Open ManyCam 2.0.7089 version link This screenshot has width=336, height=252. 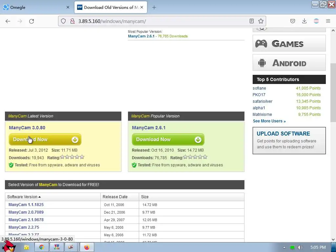26,212
